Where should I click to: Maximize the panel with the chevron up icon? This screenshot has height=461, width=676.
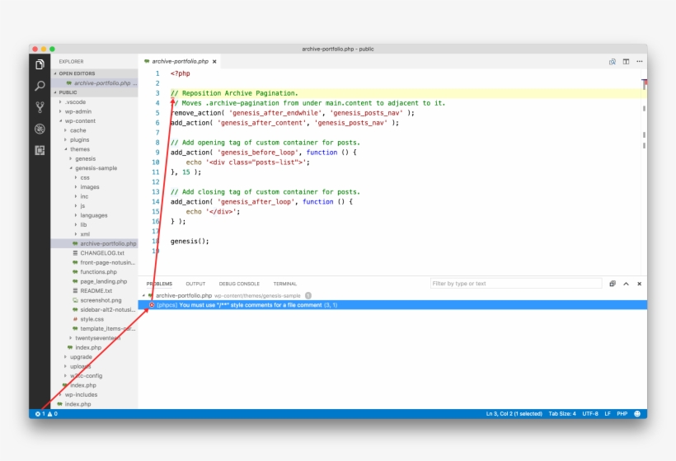[626, 284]
